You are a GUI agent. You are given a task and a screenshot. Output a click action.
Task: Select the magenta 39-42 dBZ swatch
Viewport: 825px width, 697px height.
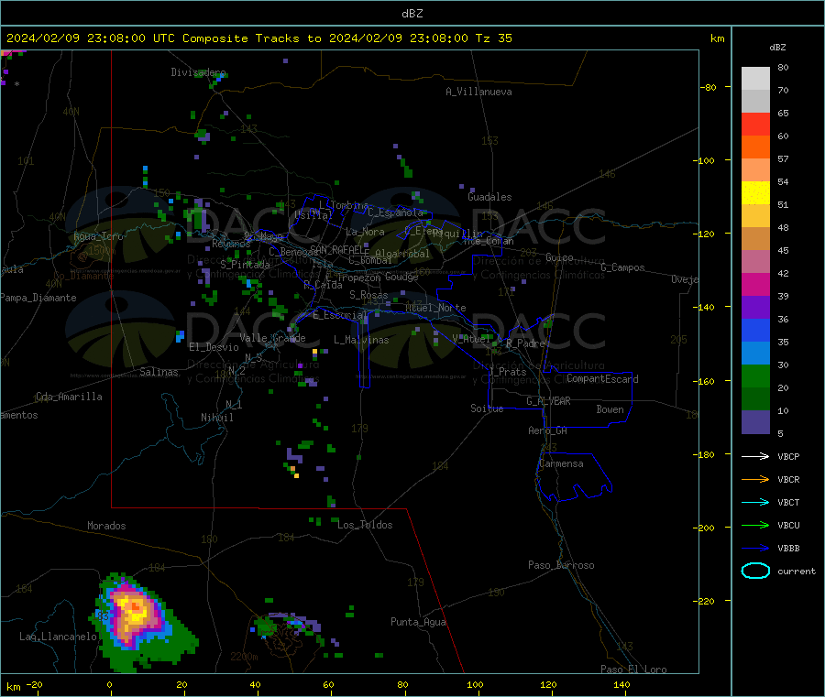pos(755,284)
